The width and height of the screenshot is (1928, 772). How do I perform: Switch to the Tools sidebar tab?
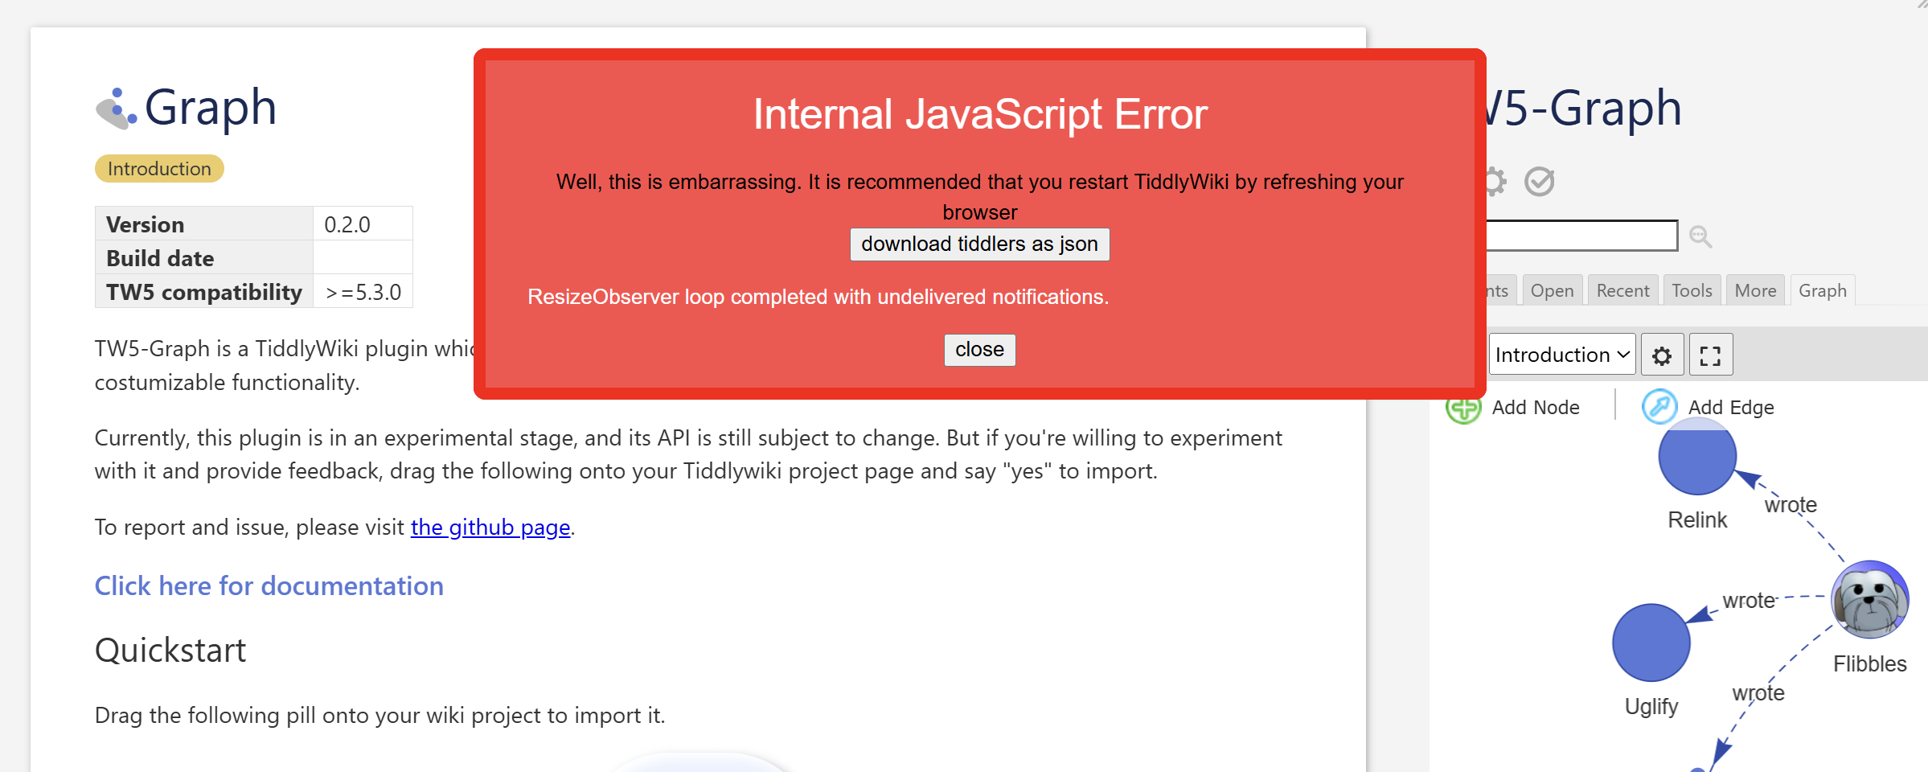coord(1692,291)
